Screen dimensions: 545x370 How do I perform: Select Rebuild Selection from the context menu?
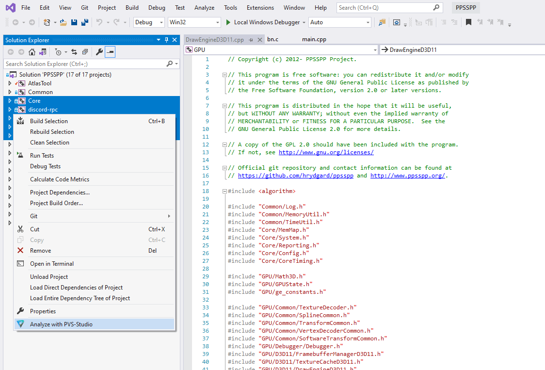[94, 132]
